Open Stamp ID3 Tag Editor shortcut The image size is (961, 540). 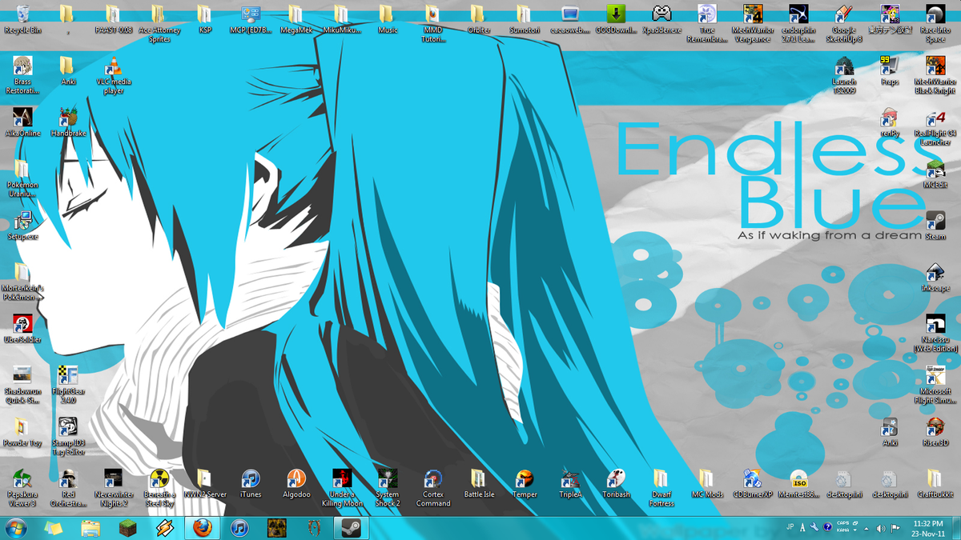pyautogui.click(x=68, y=437)
